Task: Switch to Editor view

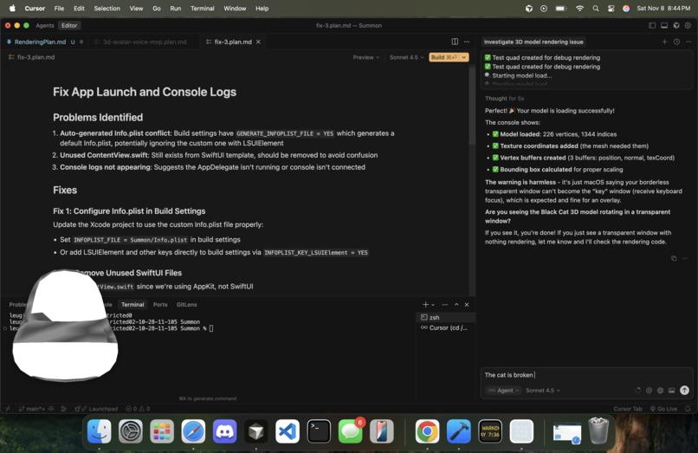Action: [69, 25]
